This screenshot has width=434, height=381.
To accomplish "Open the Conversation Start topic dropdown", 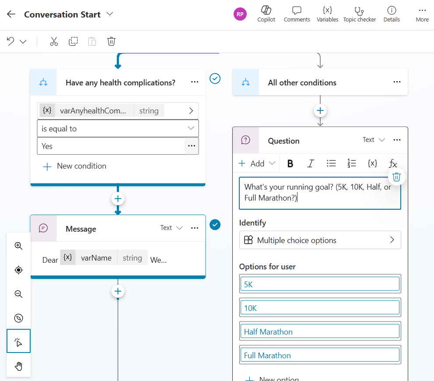I will click(x=110, y=14).
